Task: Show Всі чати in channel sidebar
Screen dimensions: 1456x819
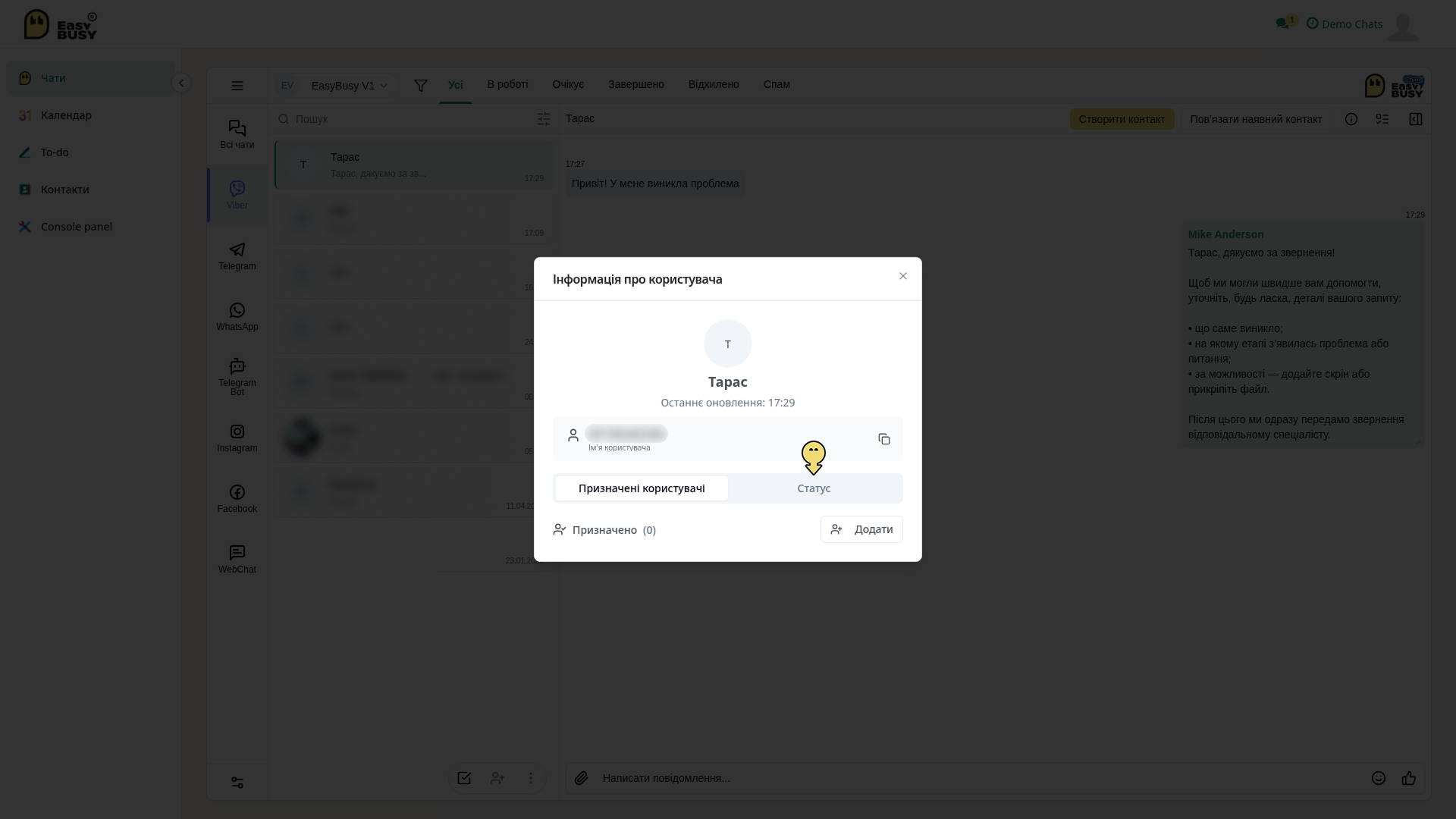Action: (237, 135)
